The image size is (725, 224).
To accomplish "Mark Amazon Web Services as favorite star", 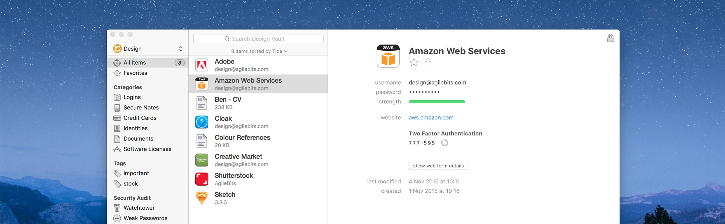I will pos(413,62).
